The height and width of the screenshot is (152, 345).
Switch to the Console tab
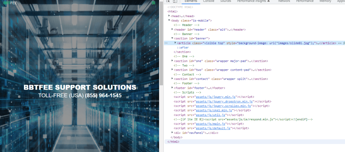(208, 1)
